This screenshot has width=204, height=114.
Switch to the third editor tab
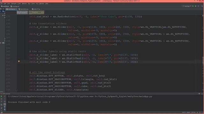tap(37, 9)
